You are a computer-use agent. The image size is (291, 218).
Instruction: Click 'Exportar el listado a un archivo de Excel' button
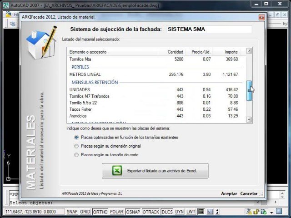[155, 171]
